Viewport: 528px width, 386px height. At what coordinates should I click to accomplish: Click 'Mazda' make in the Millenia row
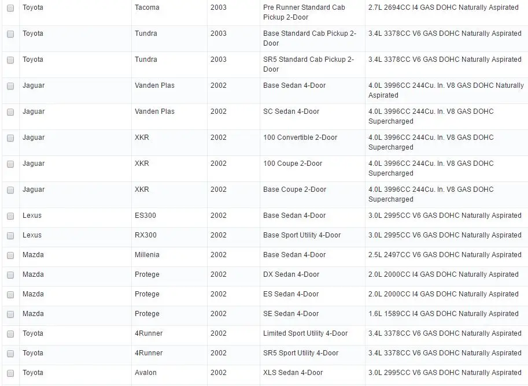coord(33,255)
